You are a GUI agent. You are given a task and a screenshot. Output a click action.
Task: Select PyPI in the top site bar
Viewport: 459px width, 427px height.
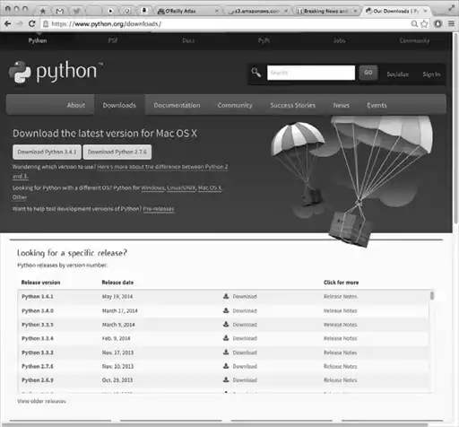tap(264, 40)
